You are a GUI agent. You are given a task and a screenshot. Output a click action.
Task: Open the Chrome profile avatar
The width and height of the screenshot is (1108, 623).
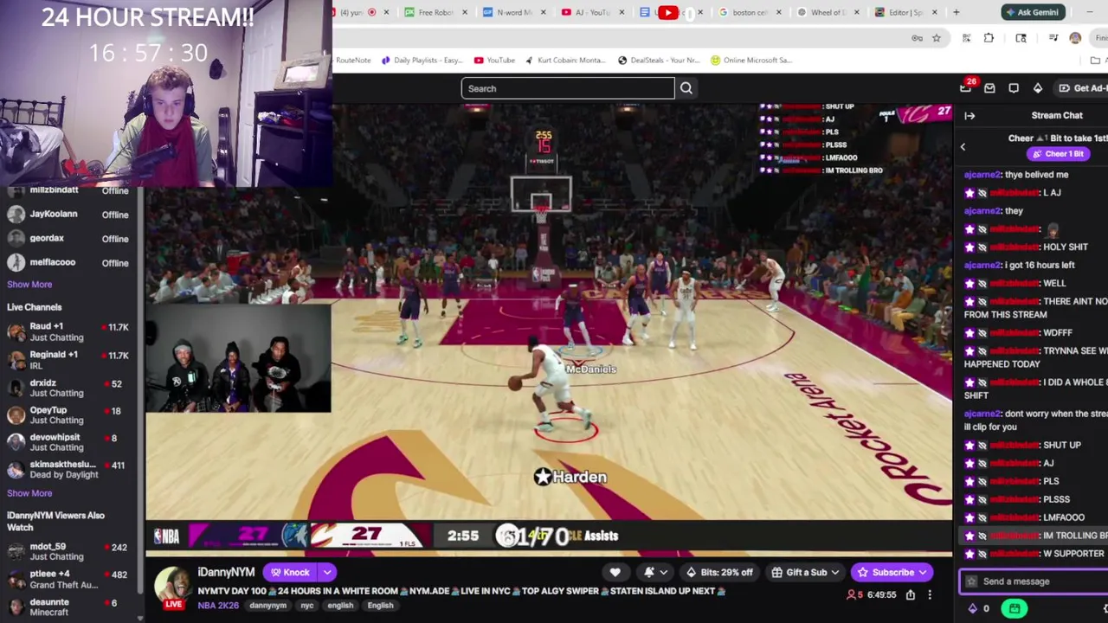[x=1075, y=38]
